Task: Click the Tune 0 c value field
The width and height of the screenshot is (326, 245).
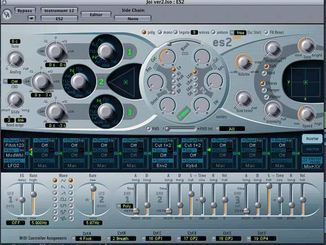Action: point(15,41)
